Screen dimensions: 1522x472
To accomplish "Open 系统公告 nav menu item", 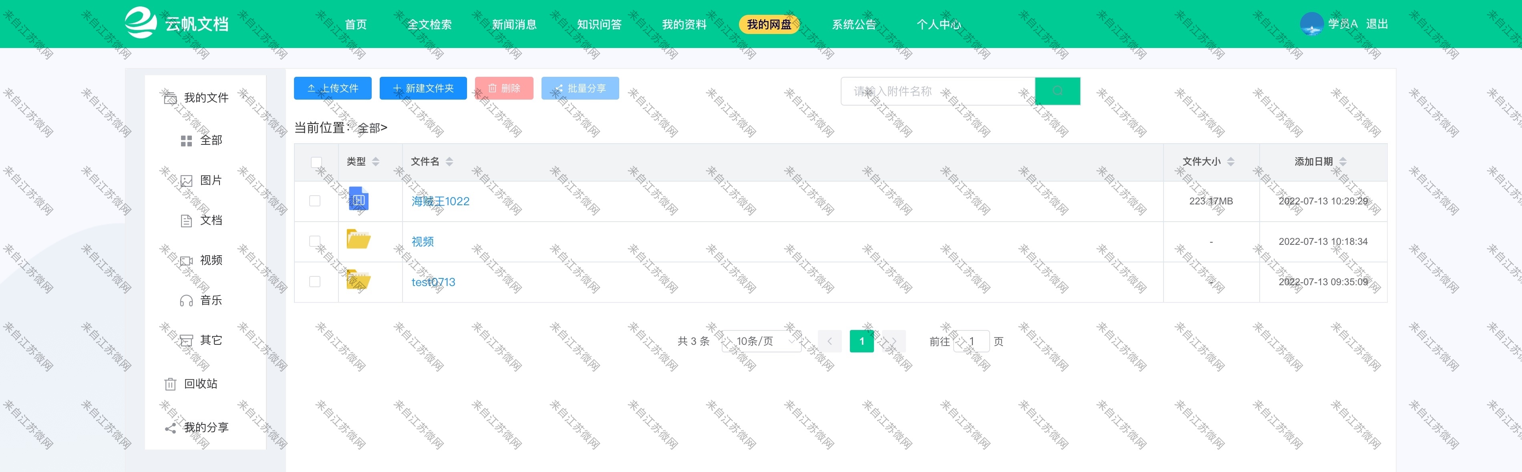I will click(x=853, y=24).
